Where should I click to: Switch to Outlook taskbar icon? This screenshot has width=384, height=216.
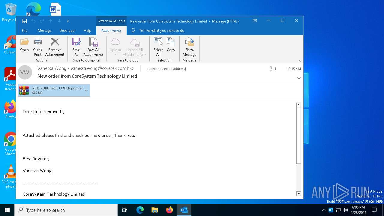coord(184,210)
